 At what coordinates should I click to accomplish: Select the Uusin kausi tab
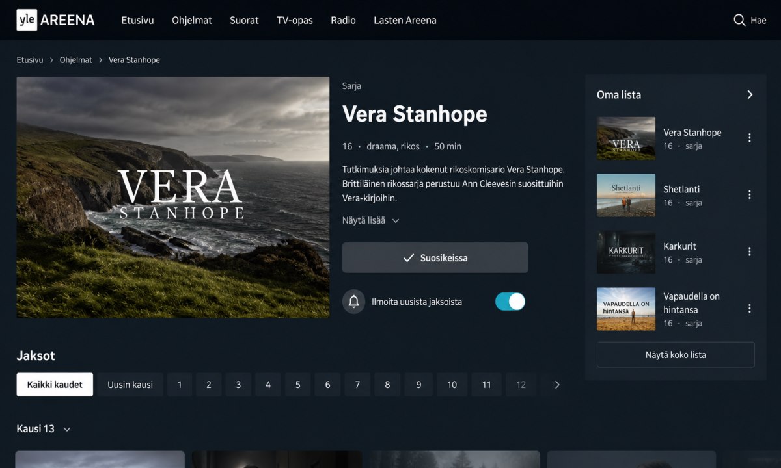coord(130,385)
